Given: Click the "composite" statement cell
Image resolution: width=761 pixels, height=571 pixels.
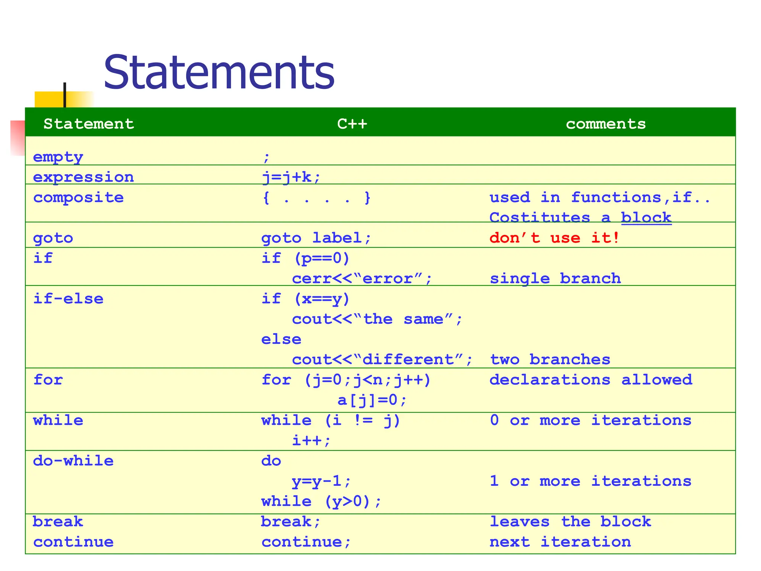Looking at the screenshot, I should [x=78, y=197].
